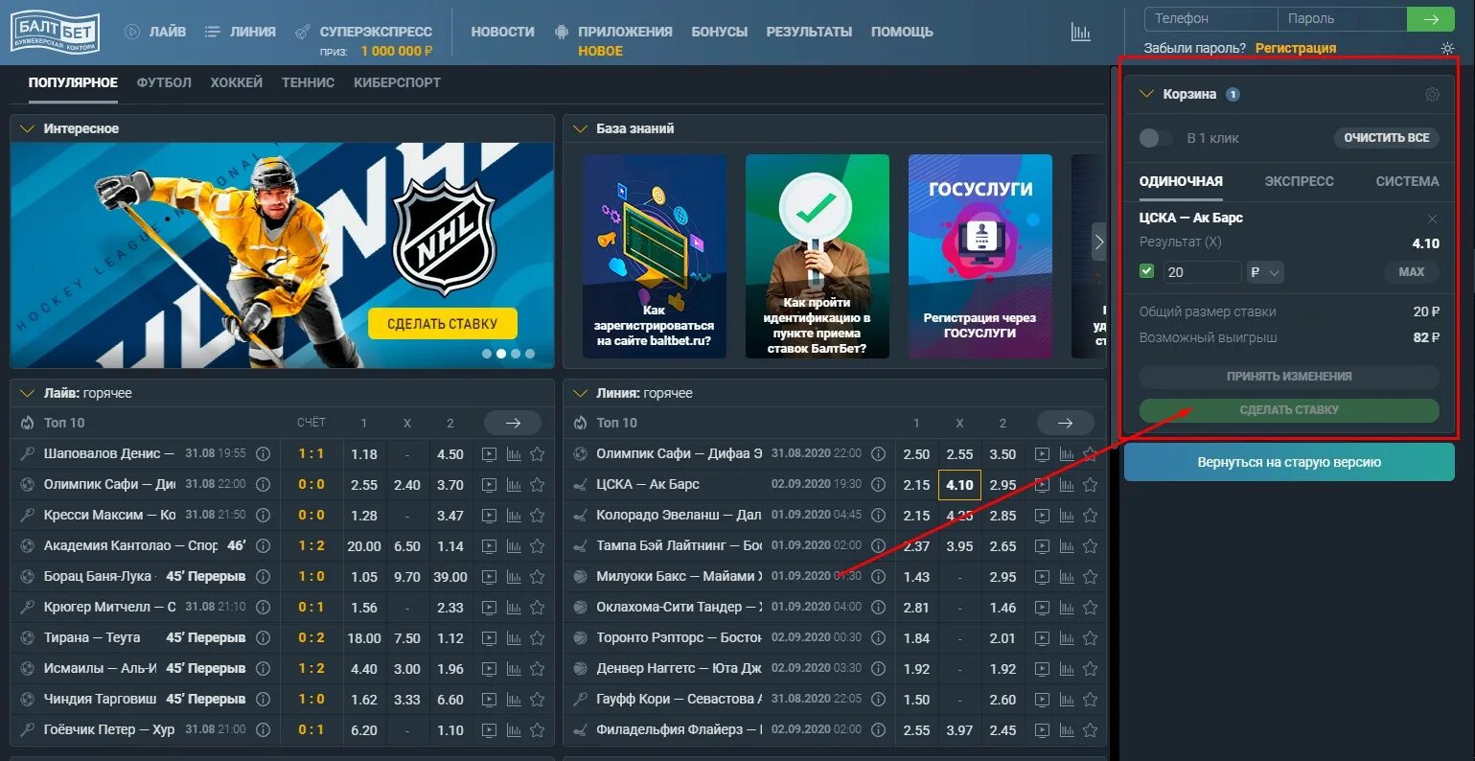Star the Крюгер Митчелл live match
This screenshot has height=761, width=1475.
click(538, 608)
